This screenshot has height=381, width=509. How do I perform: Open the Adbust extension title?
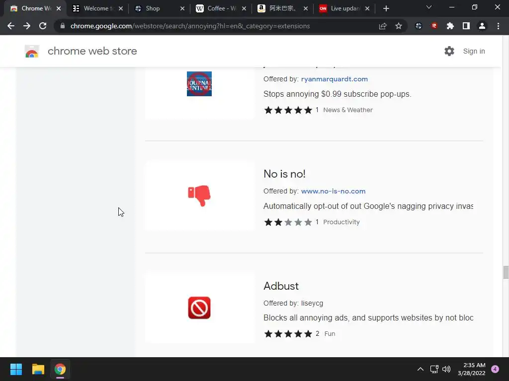click(281, 286)
